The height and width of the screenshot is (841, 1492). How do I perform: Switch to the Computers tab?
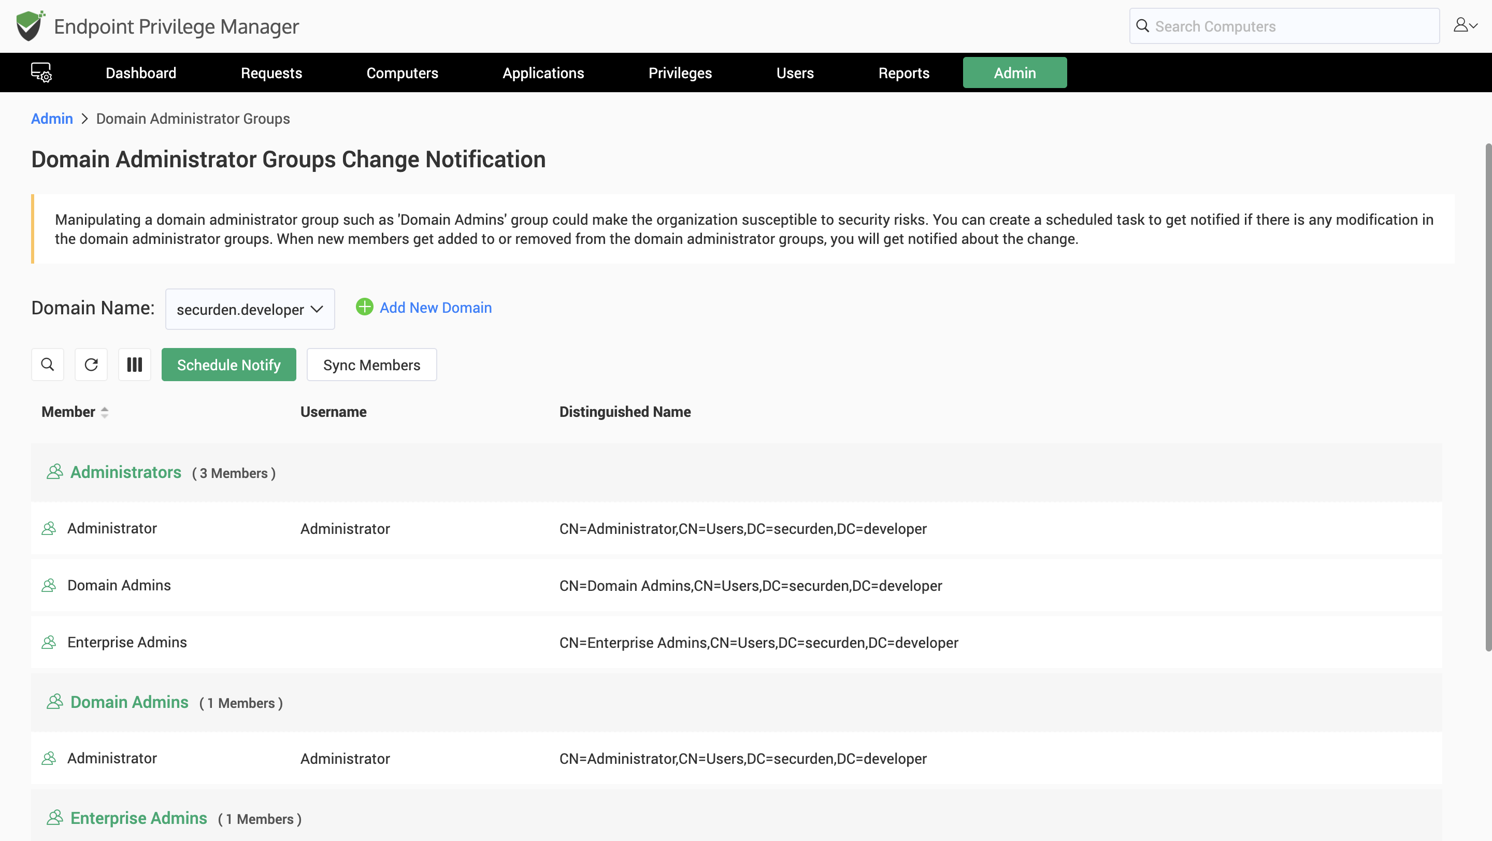[x=402, y=73]
